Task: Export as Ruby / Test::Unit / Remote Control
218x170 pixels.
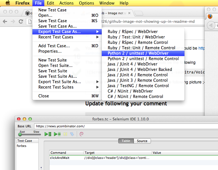Action: pos(143,48)
